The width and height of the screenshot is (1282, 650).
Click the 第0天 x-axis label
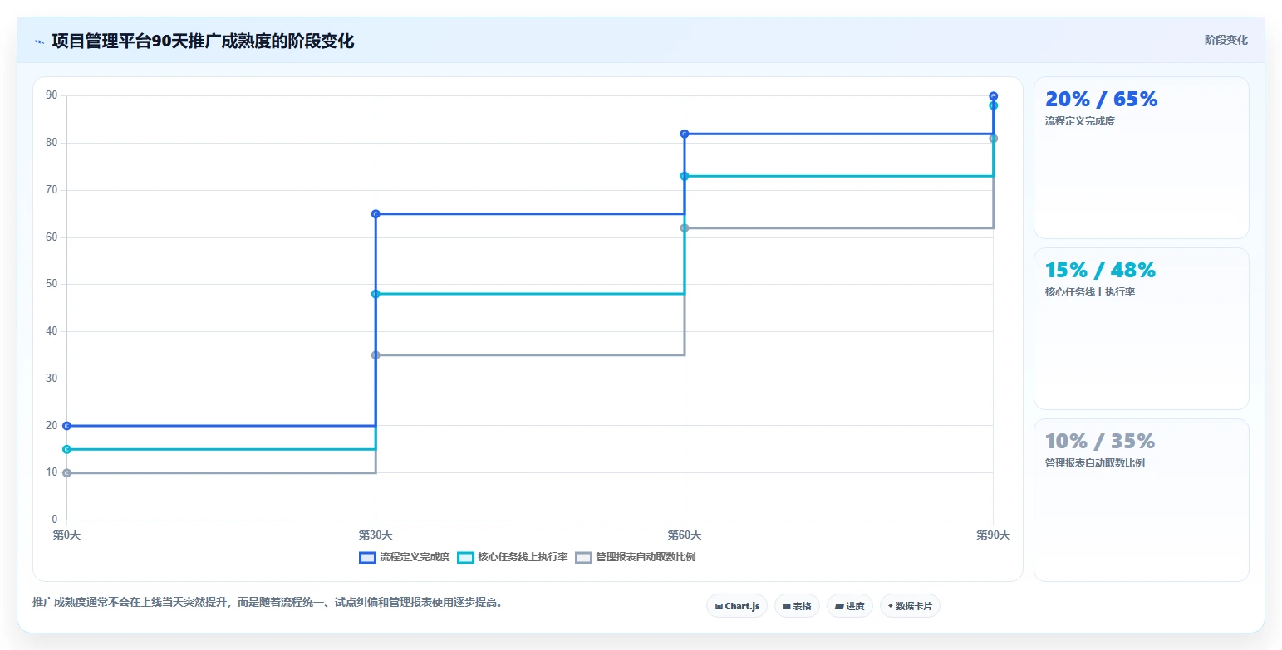click(x=66, y=535)
